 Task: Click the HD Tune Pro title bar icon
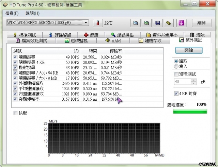point(5,5)
